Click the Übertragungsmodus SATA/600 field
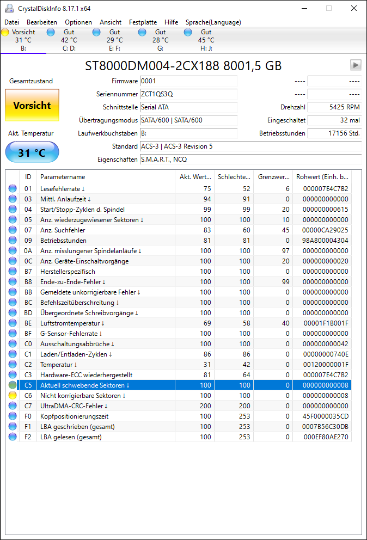Screen dimensions: 367x540 coord(189,120)
